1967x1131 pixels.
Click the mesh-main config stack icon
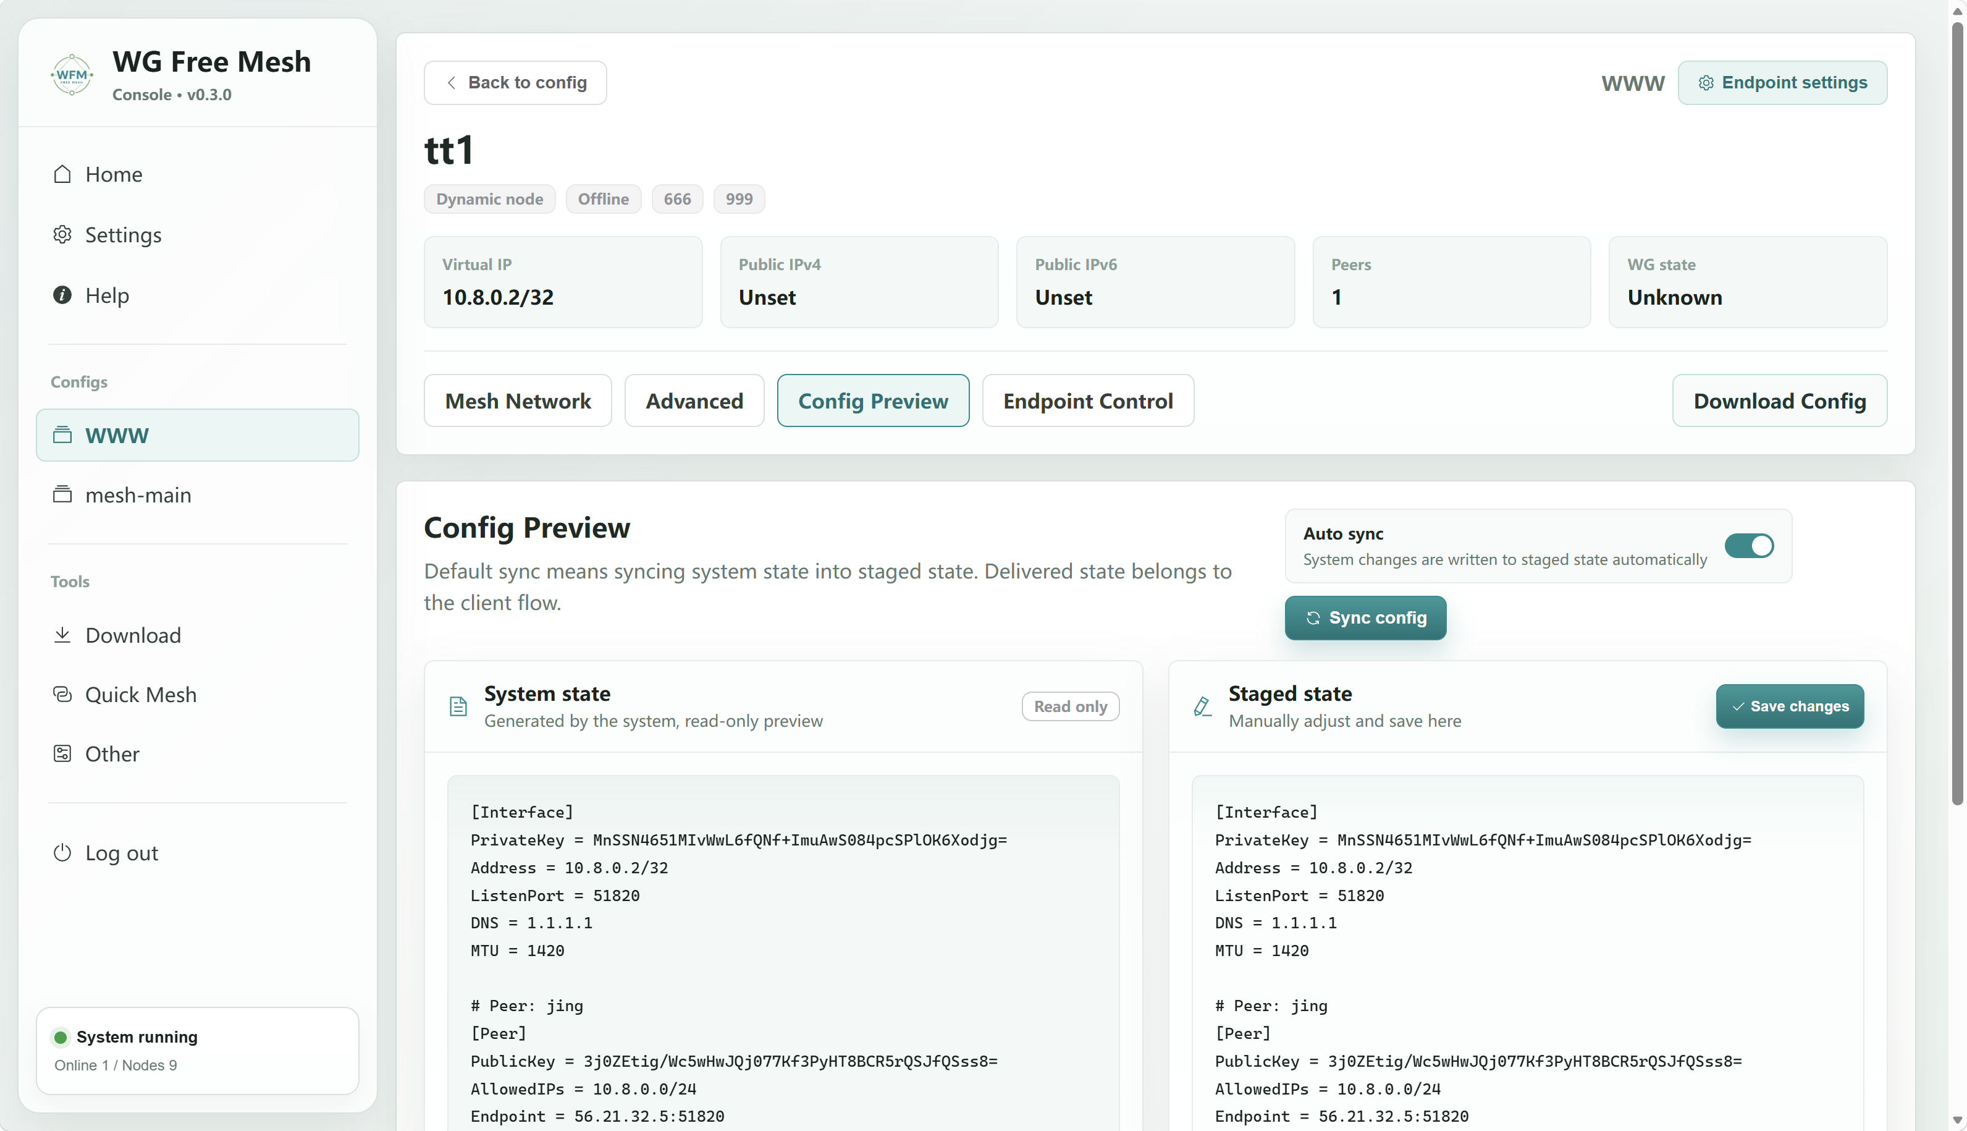(62, 495)
